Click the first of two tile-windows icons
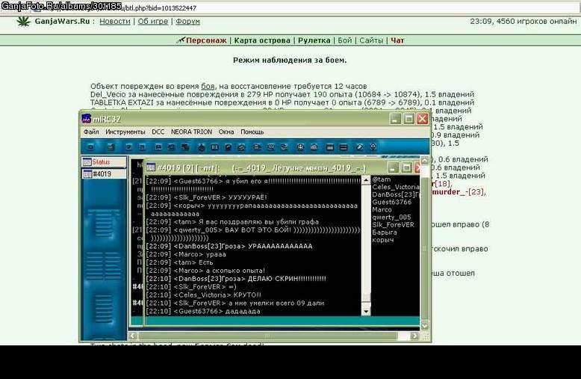 tap(330, 147)
